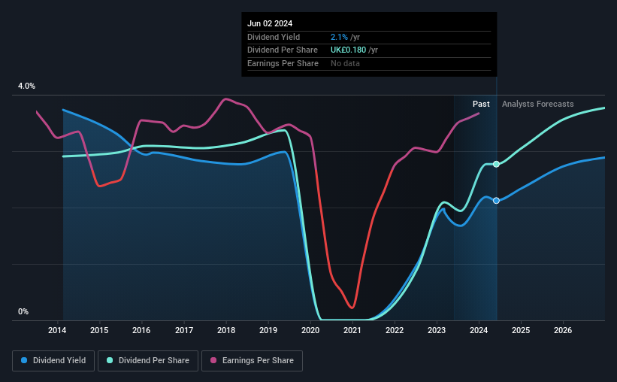The width and height of the screenshot is (617, 382).
Task: Click the 2017 x-axis label
Action: click(184, 330)
